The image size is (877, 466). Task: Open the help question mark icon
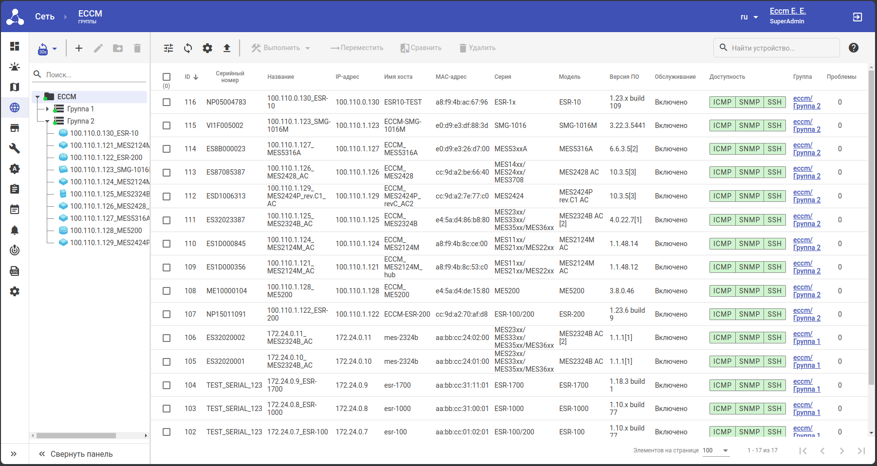pos(854,48)
